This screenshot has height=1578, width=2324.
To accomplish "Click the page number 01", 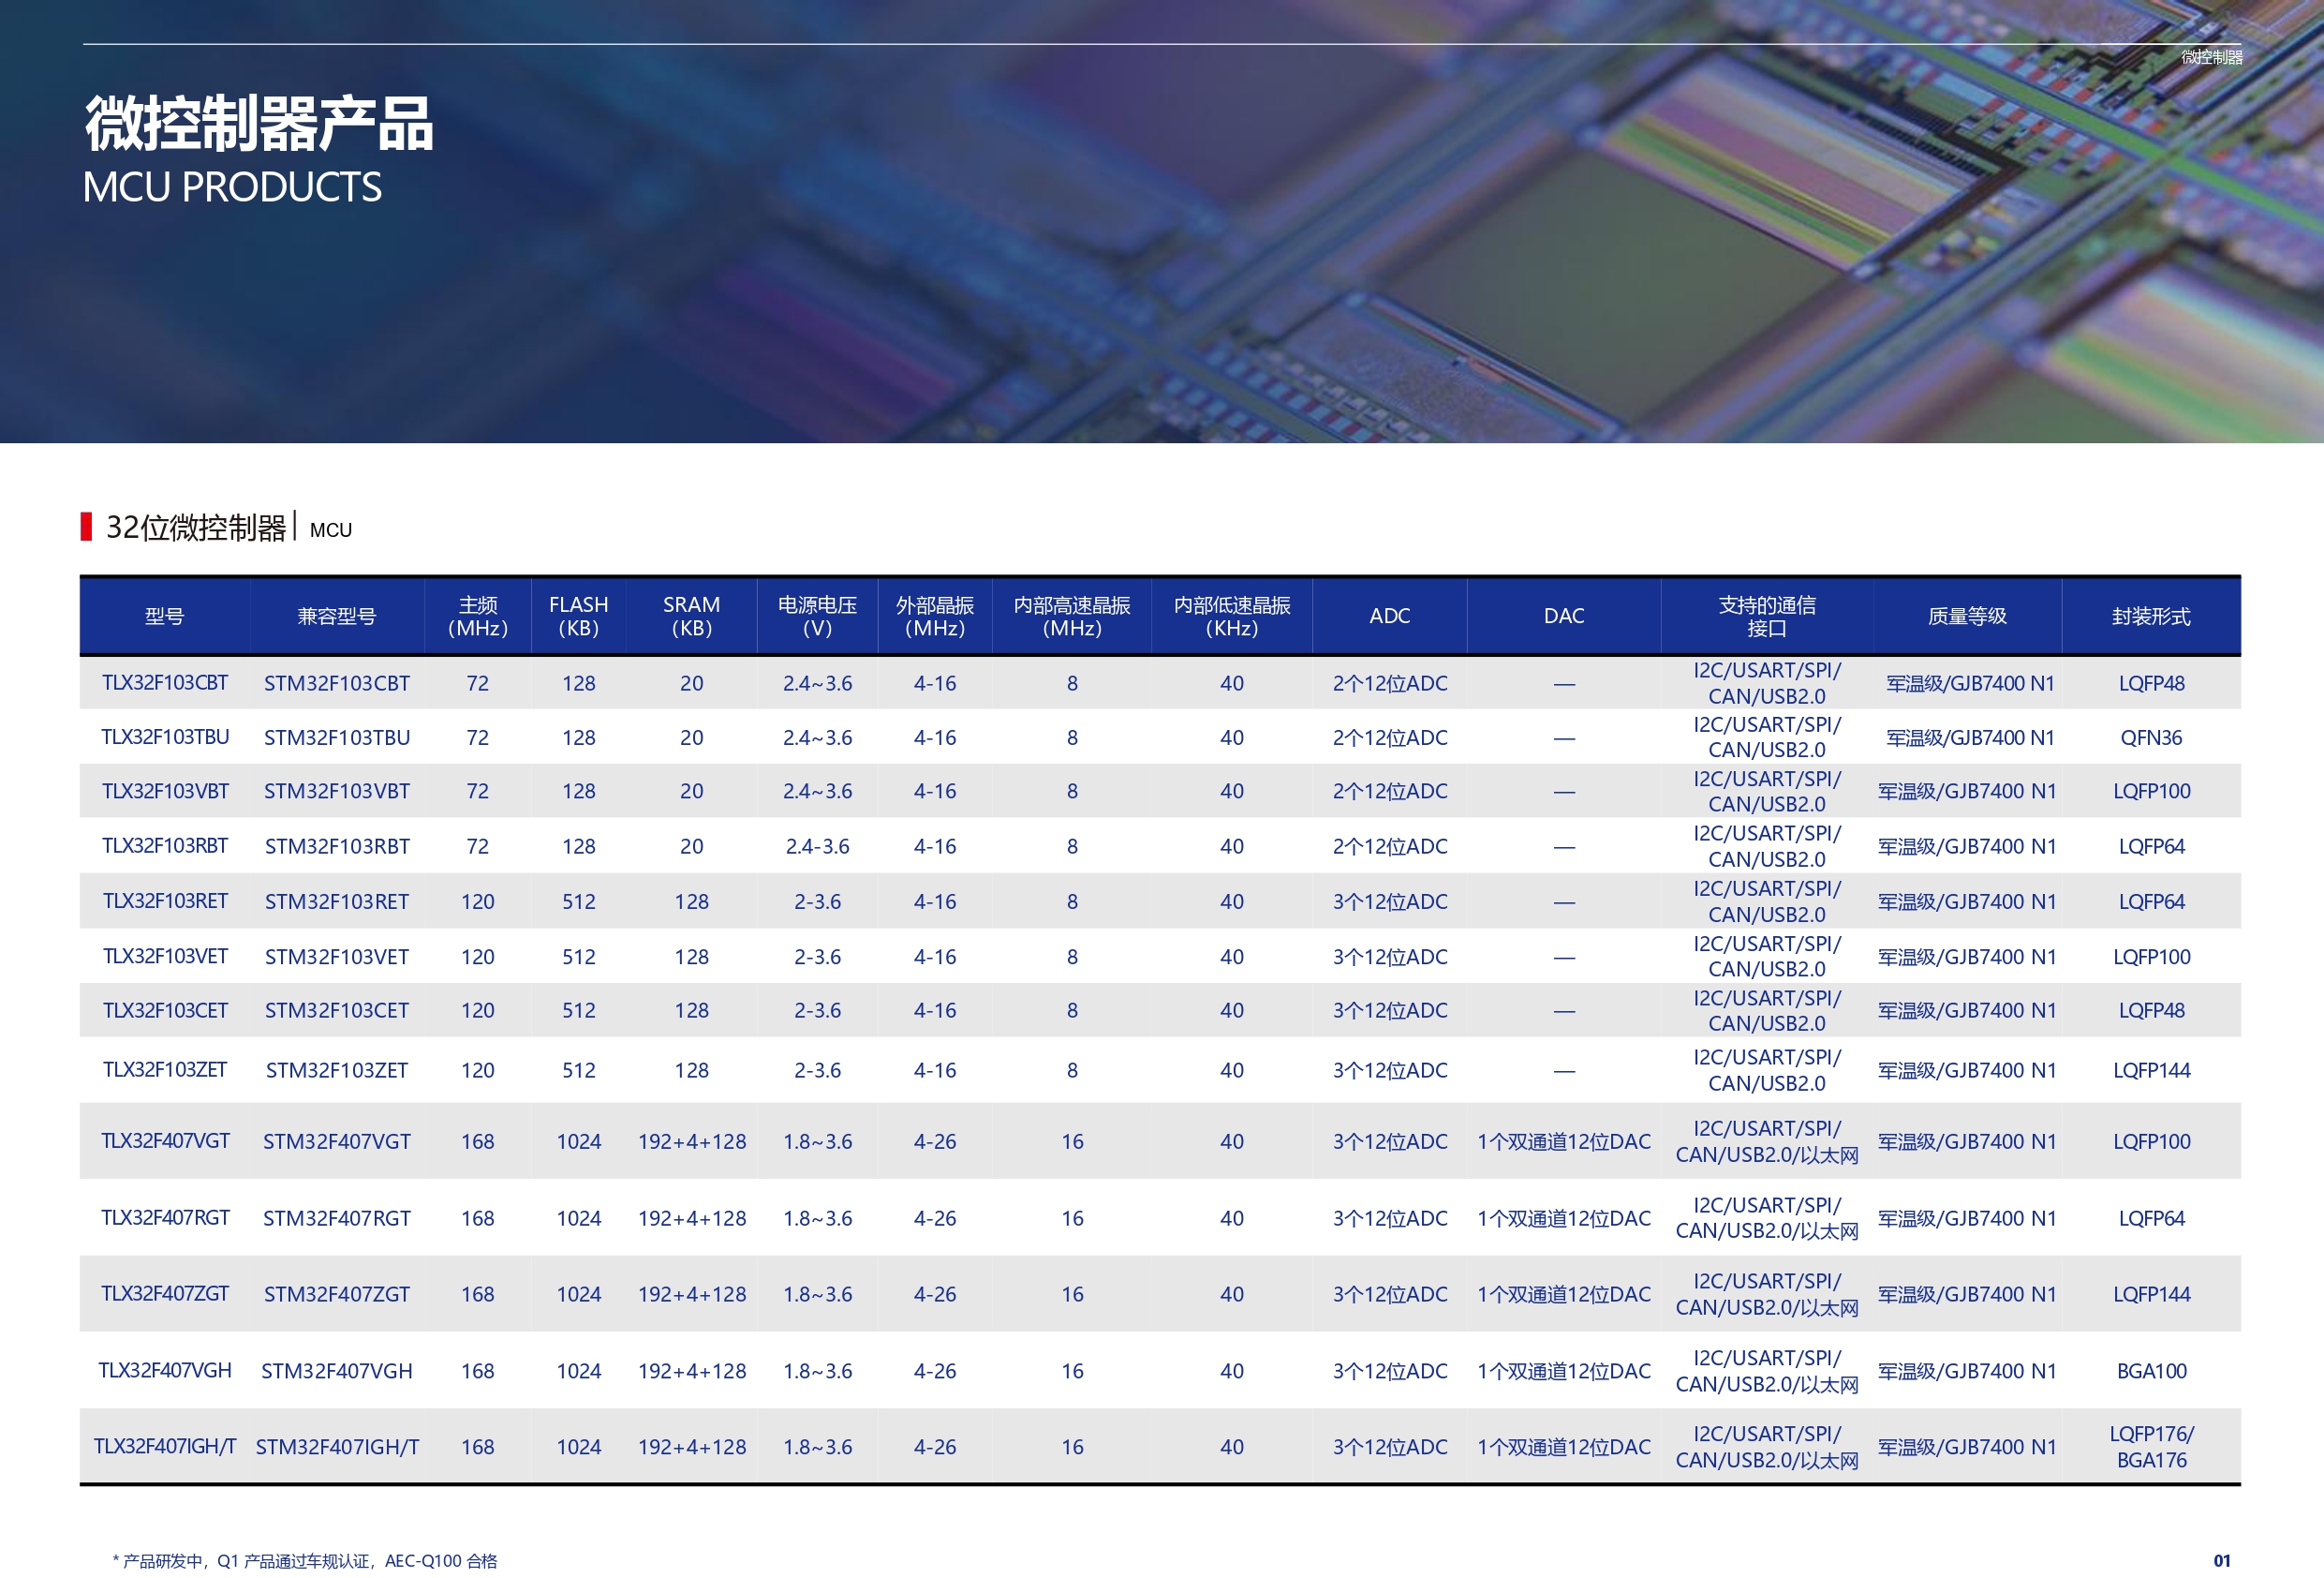I will (x=2221, y=1560).
